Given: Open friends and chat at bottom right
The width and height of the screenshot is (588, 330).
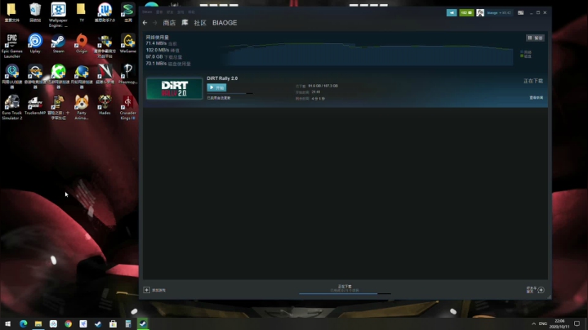Looking at the screenshot, I should click(x=535, y=290).
